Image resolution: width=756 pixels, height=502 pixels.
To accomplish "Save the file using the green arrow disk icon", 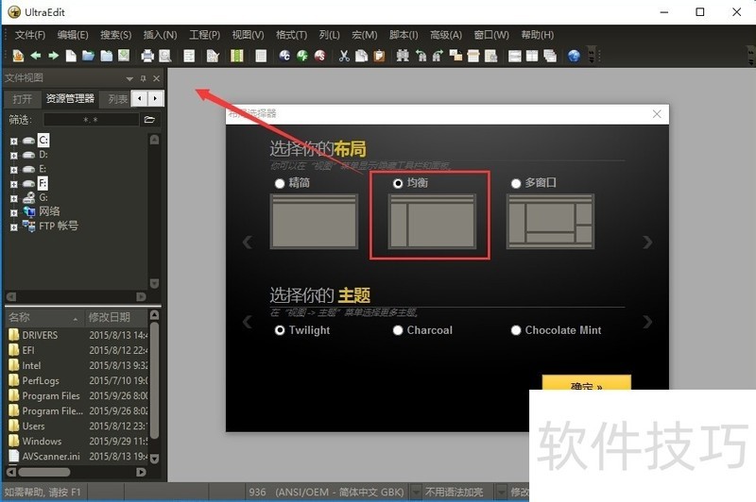I will click(124, 56).
